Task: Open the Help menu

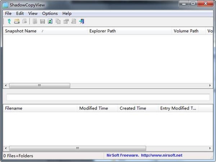Action: (x=67, y=13)
